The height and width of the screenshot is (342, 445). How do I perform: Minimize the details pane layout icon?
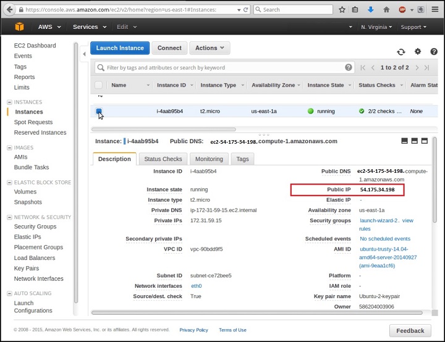pos(405,141)
